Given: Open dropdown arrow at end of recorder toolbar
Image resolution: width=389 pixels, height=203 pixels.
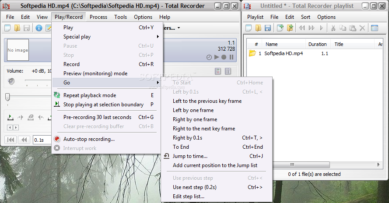Looking at the screenshot, I should pos(179,28).
